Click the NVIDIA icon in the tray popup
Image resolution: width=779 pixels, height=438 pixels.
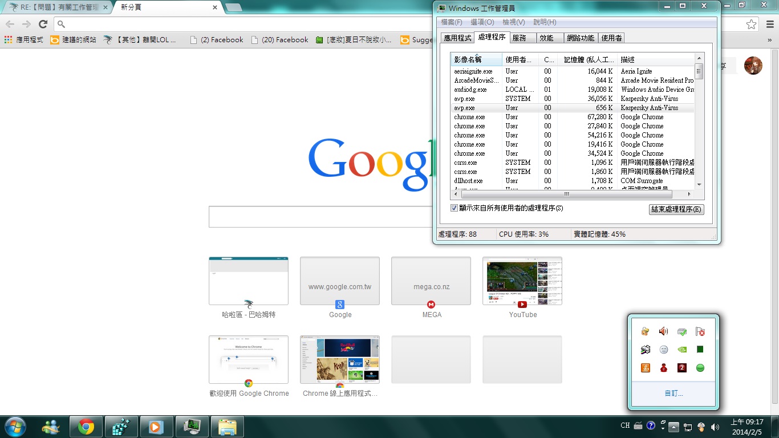[681, 350]
